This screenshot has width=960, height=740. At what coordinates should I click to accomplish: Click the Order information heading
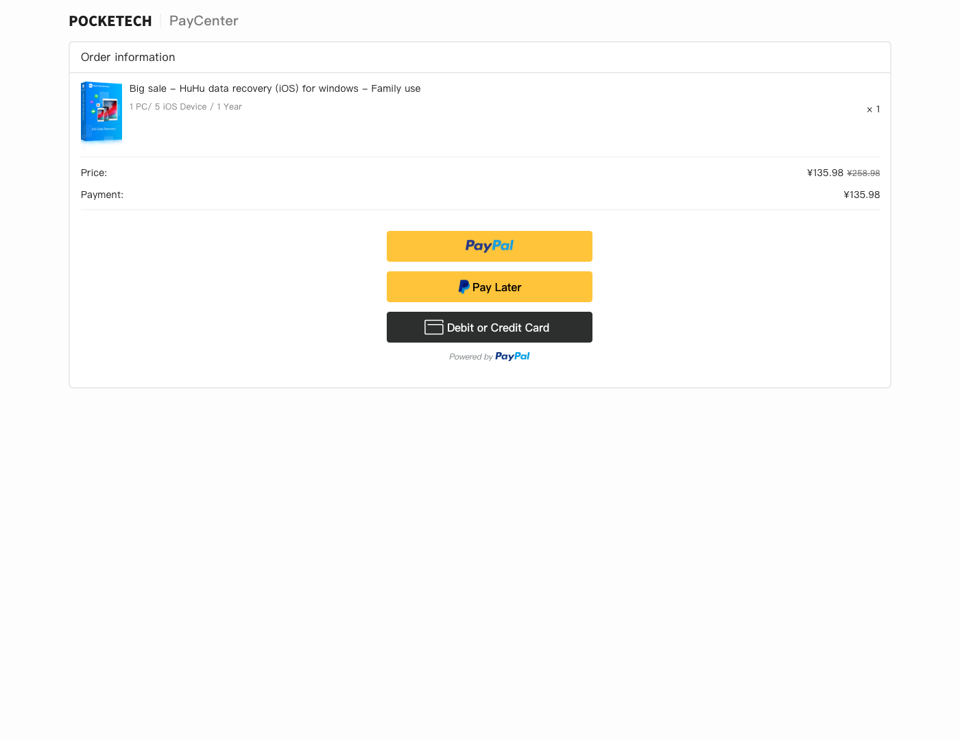click(x=128, y=58)
